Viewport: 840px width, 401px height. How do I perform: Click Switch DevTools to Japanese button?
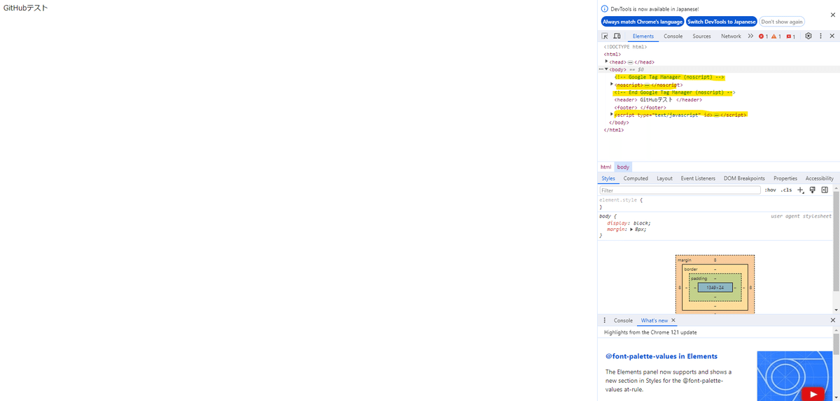(x=722, y=22)
